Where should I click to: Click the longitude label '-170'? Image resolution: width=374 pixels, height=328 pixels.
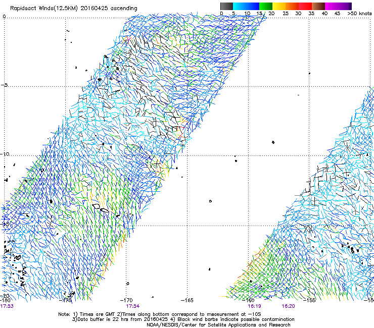click(x=126, y=300)
